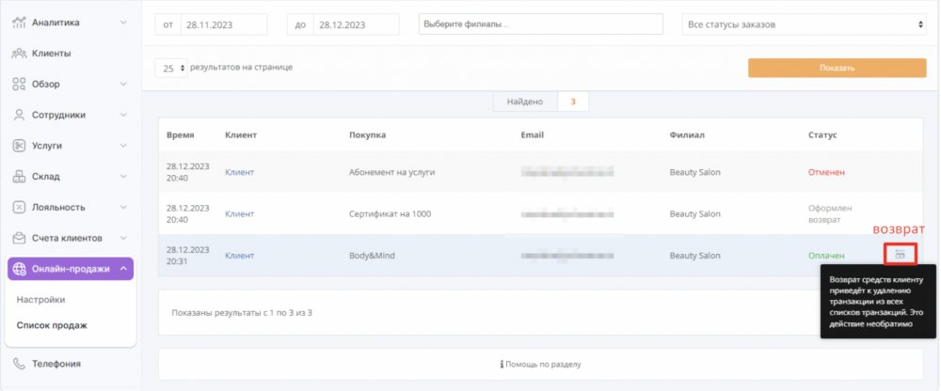
Task: Click the Онлайн-продажи globe icon
Action: point(19,269)
